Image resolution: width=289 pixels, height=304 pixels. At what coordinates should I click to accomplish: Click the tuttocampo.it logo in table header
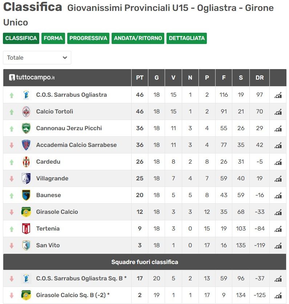coord(32,77)
